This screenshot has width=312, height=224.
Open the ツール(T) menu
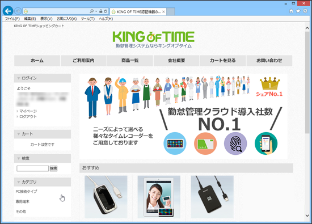tap(87, 19)
